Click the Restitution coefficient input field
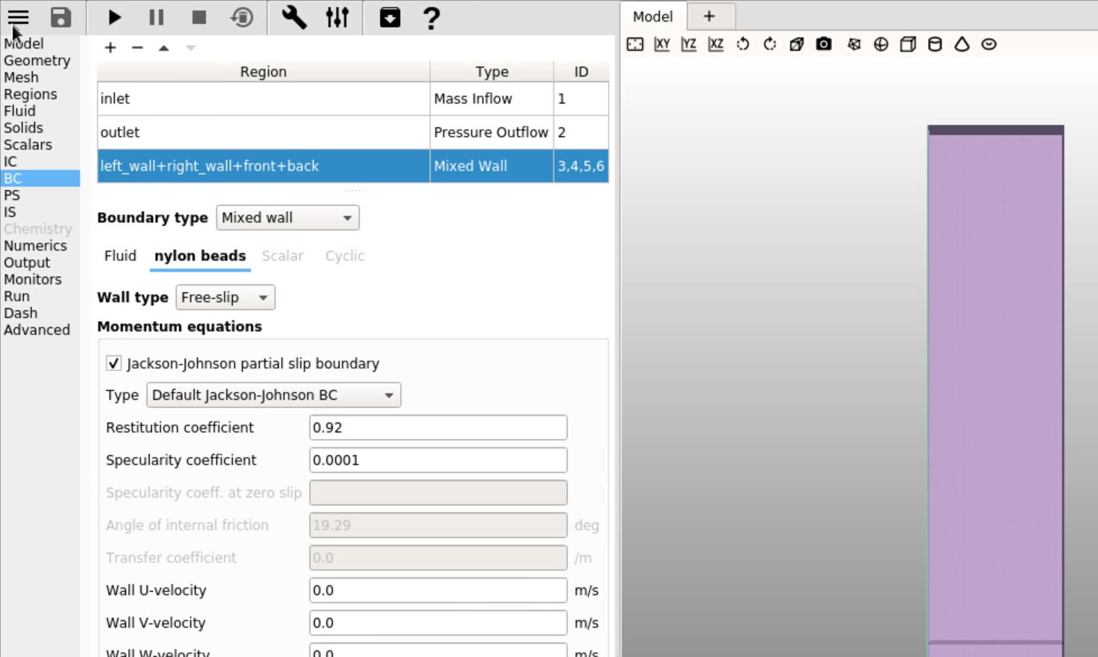The height and width of the screenshot is (657, 1098). tap(437, 428)
